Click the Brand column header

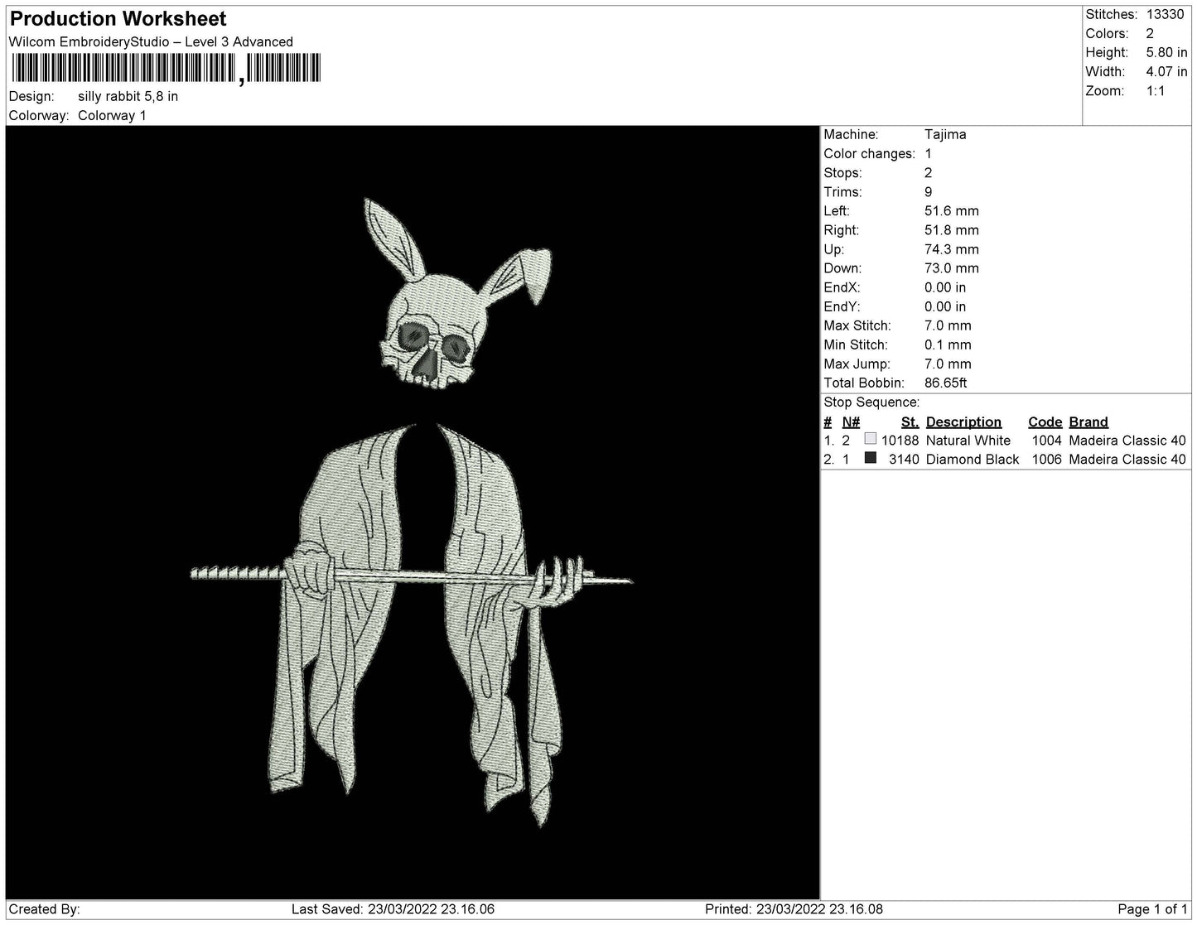coord(1088,422)
